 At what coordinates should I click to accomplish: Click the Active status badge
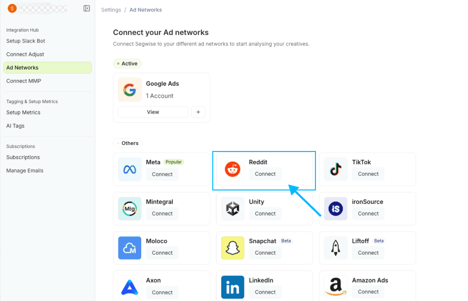click(127, 64)
